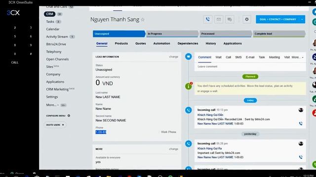Click the green info icon for scheduled activities
This screenshot has width=316, height=177.
point(189,87)
